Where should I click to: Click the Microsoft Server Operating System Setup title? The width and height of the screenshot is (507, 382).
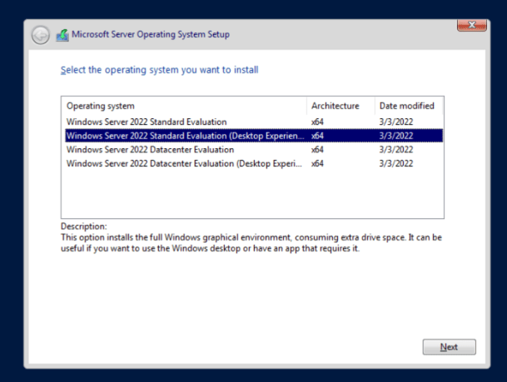(151, 35)
